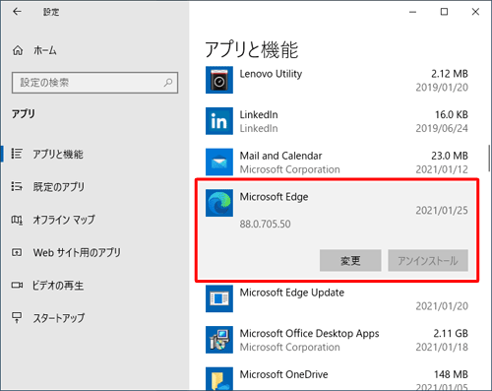Select the Lenovo Utility name text

[271, 74]
